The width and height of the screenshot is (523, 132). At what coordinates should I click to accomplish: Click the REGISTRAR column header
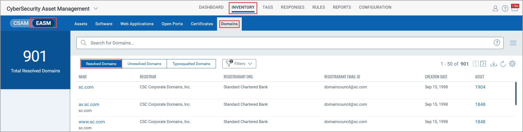(x=148, y=77)
